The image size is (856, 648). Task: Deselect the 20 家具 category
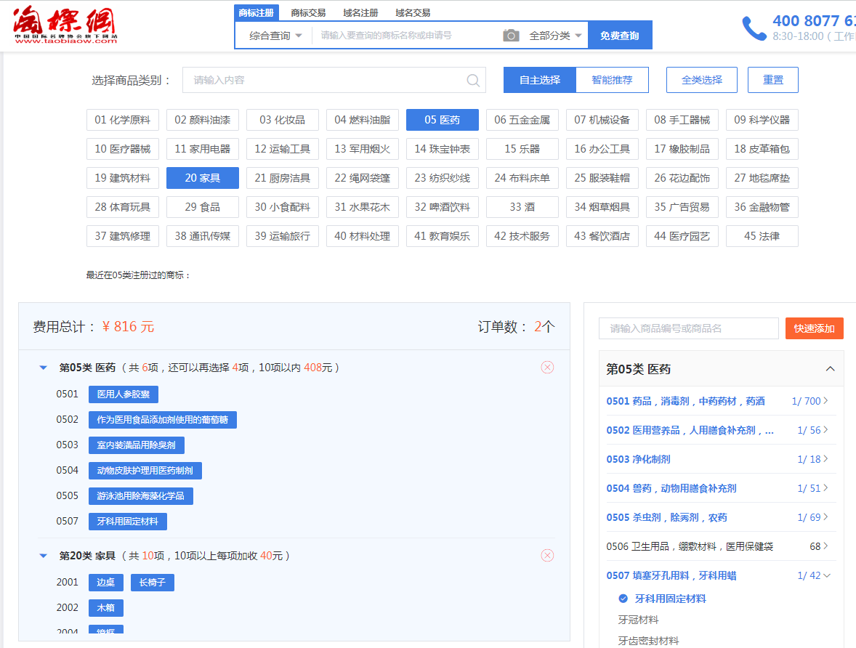point(202,178)
